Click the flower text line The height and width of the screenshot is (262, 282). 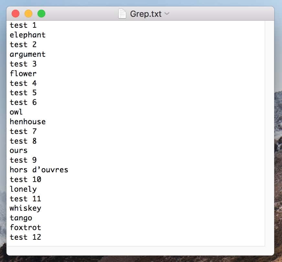coord(23,74)
